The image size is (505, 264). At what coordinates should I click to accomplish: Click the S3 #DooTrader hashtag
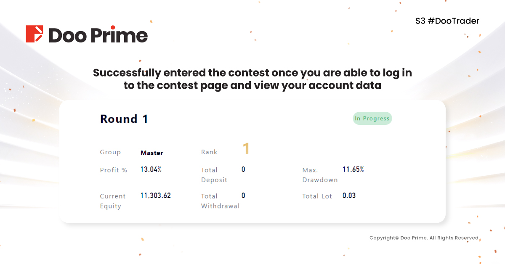(447, 21)
